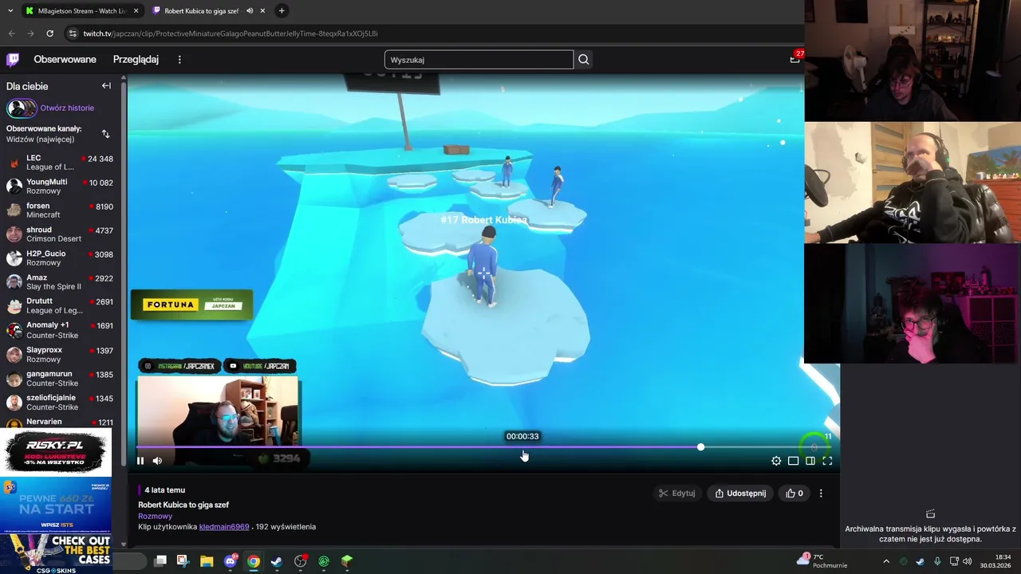Open the three-dot more menu in Twitch header

point(179,60)
